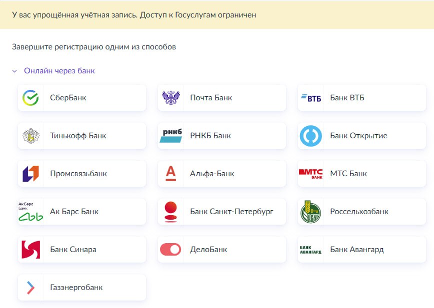This screenshot has height=308, width=434.
Task: Pick the Альфа-Банк label
Action: click(212, 174)
